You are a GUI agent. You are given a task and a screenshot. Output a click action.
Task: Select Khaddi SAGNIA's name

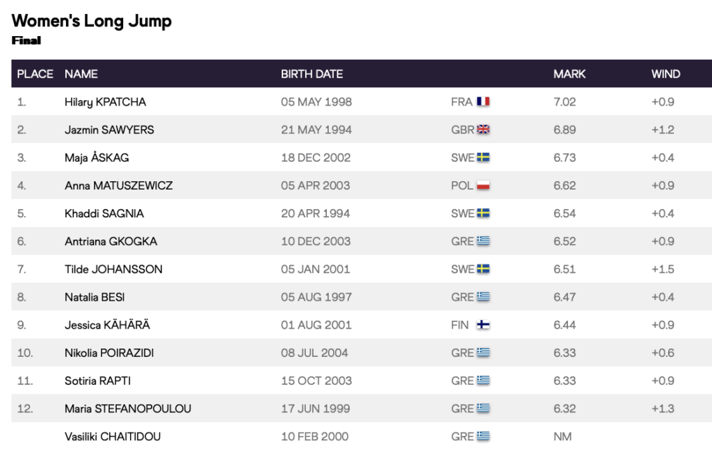tap(104, 213)
